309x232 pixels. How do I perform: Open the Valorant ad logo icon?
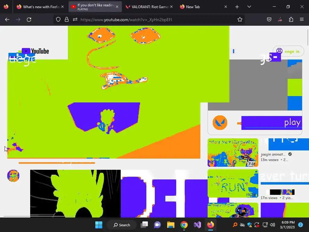220,123
